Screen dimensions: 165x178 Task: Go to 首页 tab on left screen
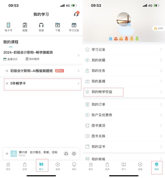8,166
